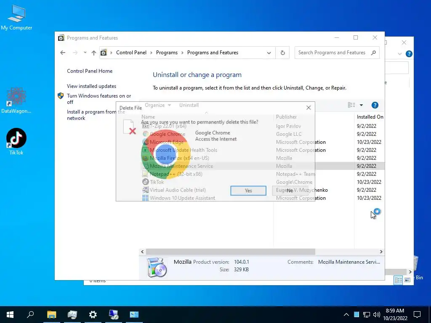
Task: Switch background window to large icons view
Action: click(x=407, y=280)
